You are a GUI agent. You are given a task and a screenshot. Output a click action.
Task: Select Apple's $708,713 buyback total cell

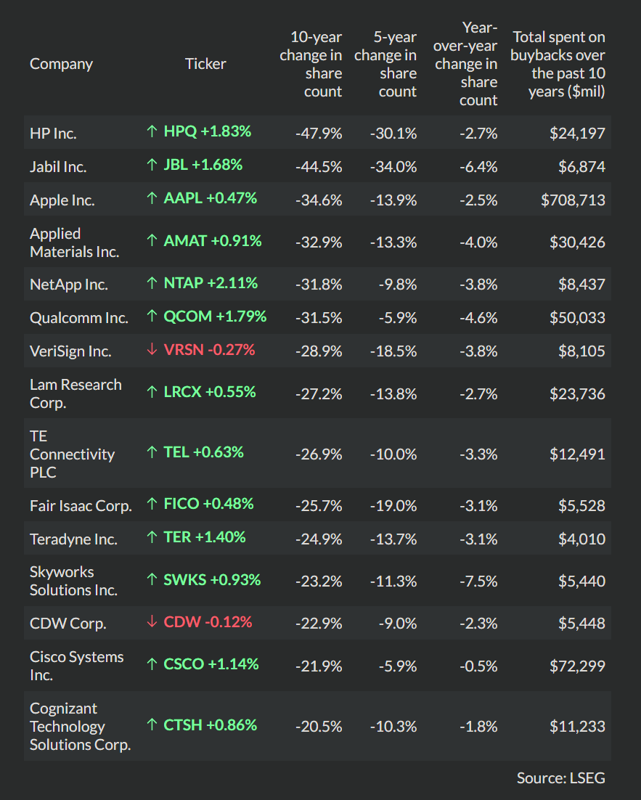(573, 200)
